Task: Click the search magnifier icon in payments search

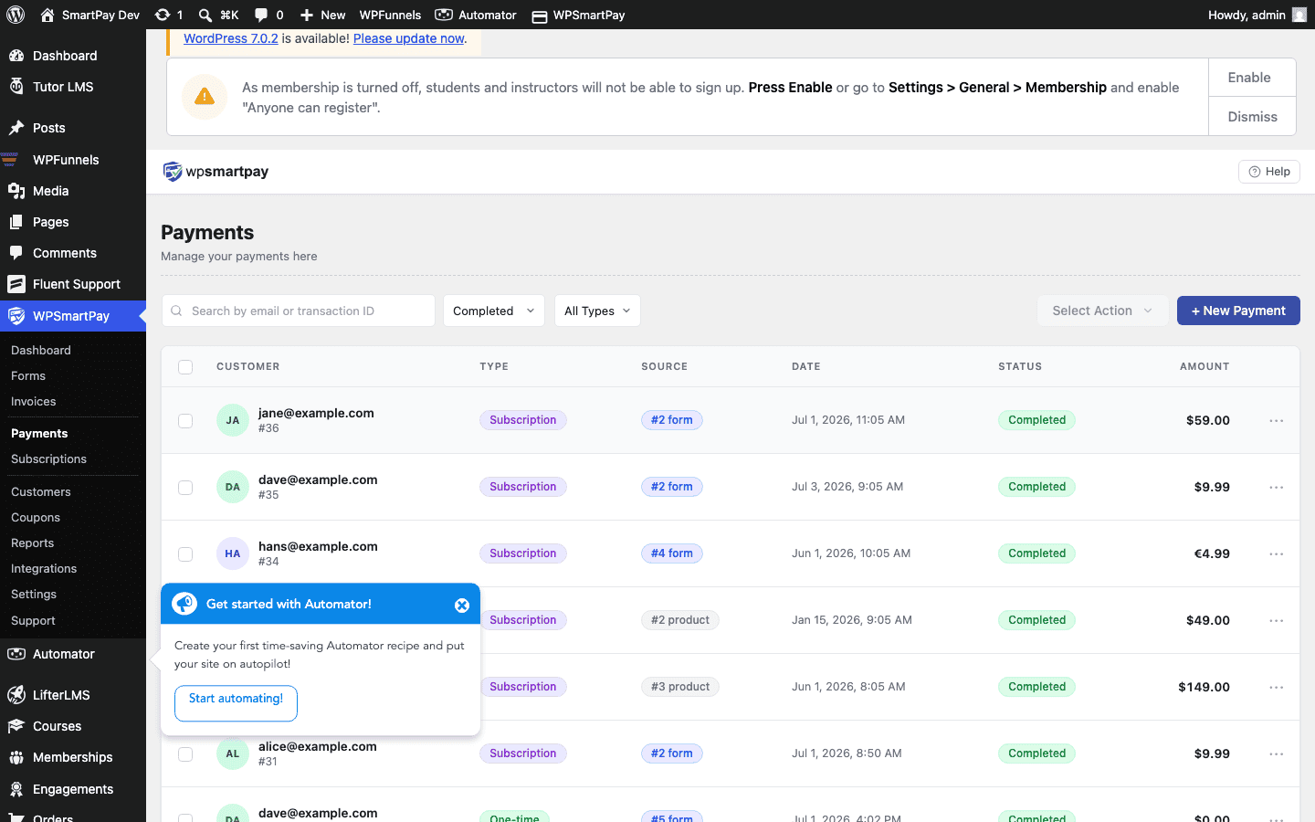Action: (x=177, y=311)
